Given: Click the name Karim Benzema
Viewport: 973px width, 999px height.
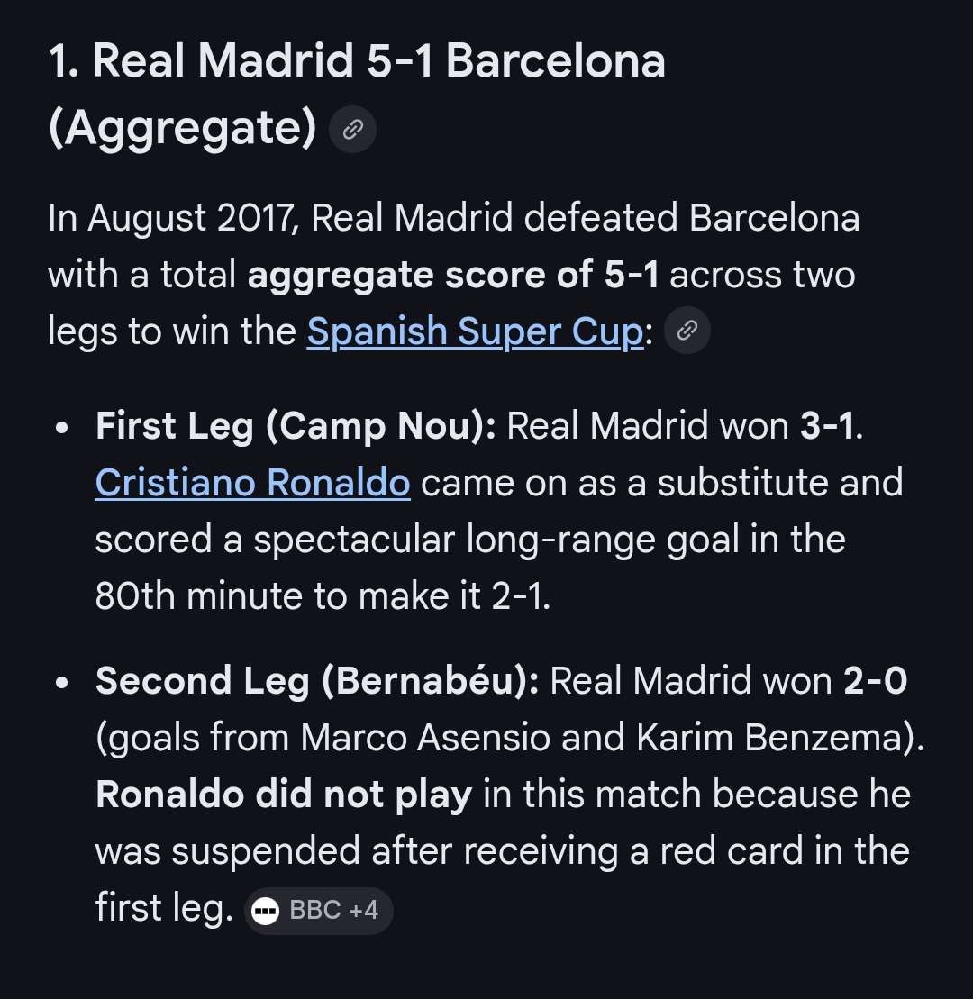Looking at the screenshot, I should pyautogui.click(x=769, y=738).
